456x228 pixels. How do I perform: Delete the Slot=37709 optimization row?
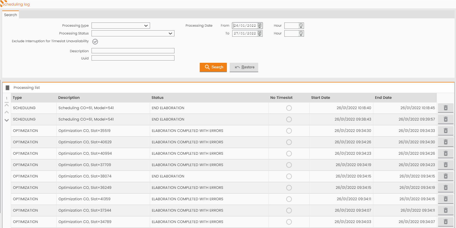click(446, 165)
